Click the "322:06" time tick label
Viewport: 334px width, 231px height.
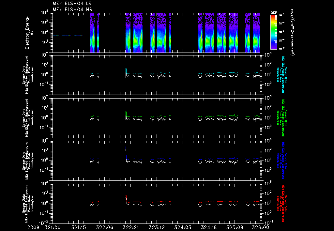point(105,228)
